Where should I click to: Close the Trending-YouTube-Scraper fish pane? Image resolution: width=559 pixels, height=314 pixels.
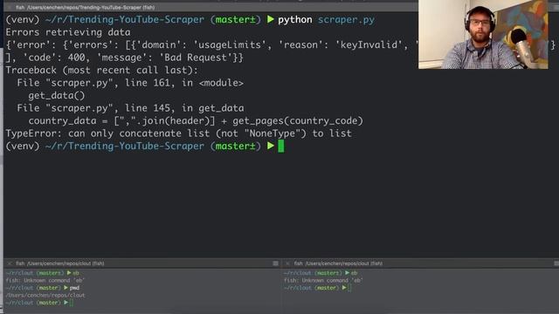(10, 8)
